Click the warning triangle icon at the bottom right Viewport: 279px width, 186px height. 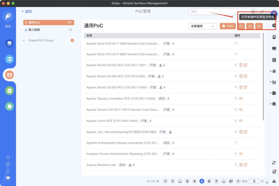click(x=274, y=181)
